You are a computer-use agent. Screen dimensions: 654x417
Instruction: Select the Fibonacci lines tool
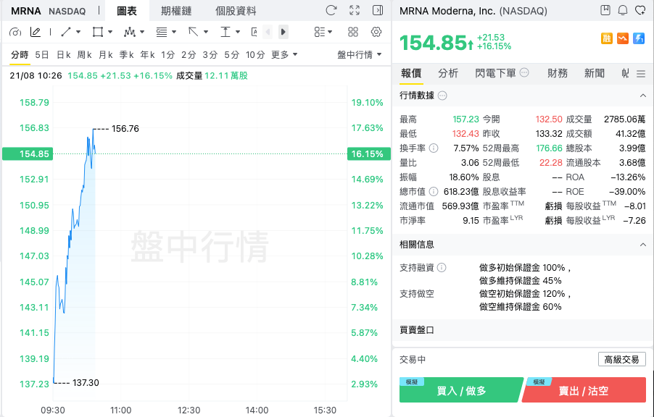[162, 32]
